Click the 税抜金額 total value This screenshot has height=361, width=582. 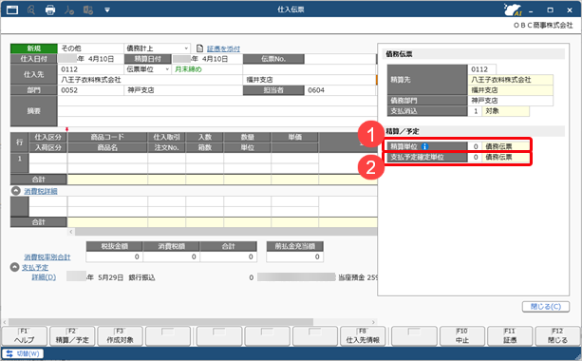point(114,256)
